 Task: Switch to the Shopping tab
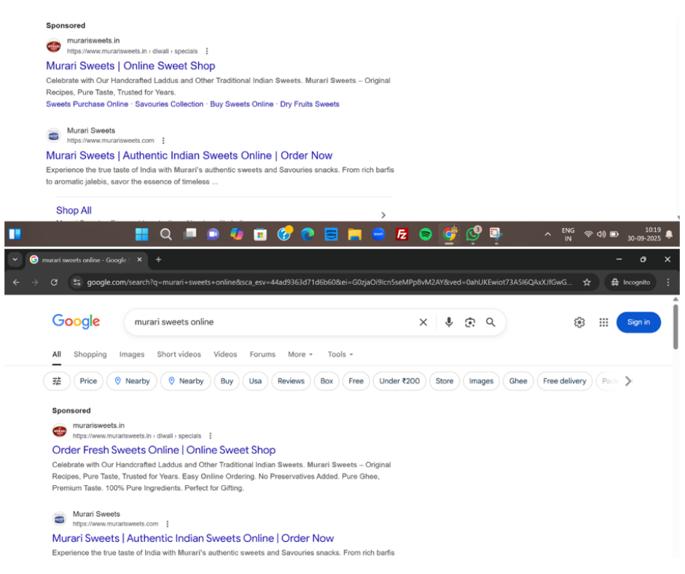[x=90, y=354]
